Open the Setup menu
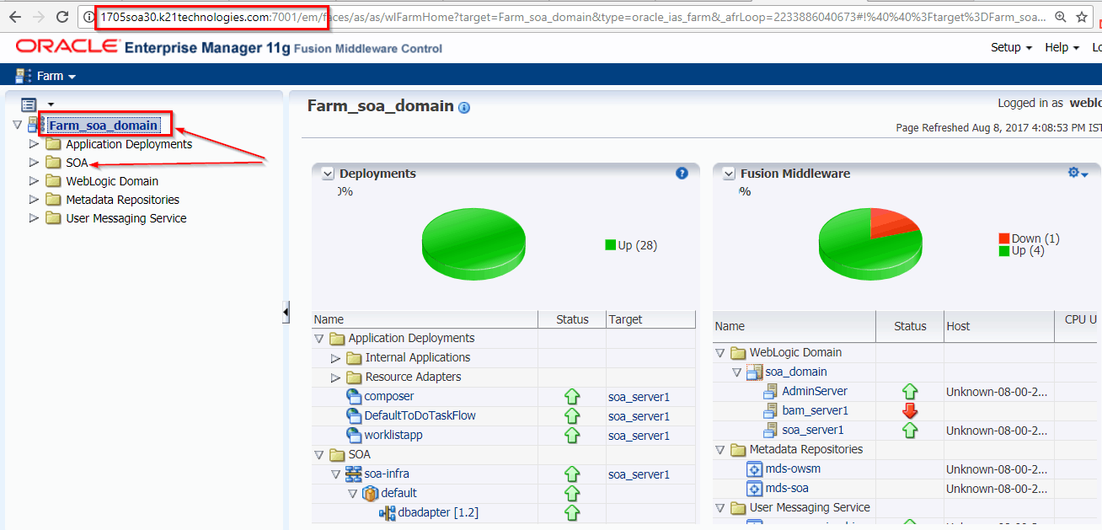The image size is (1102, 530). (x=1011, y=47)
